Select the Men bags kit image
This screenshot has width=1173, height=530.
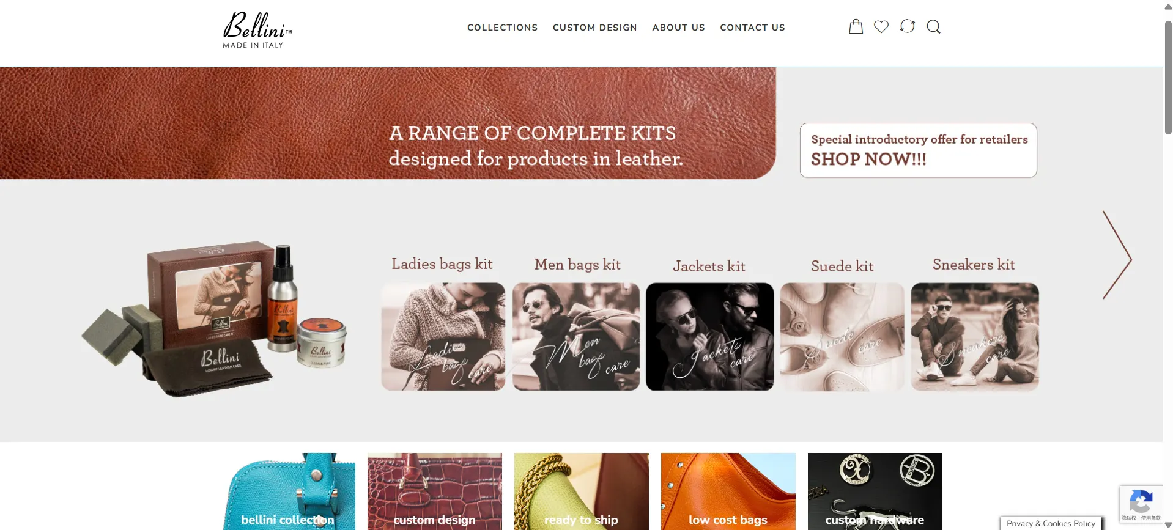576,336
